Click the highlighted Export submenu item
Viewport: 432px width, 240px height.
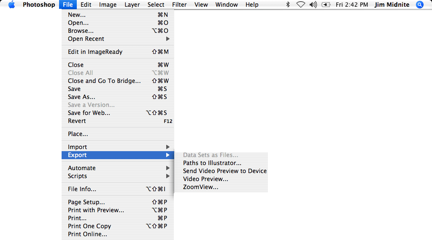click(118, 155)
